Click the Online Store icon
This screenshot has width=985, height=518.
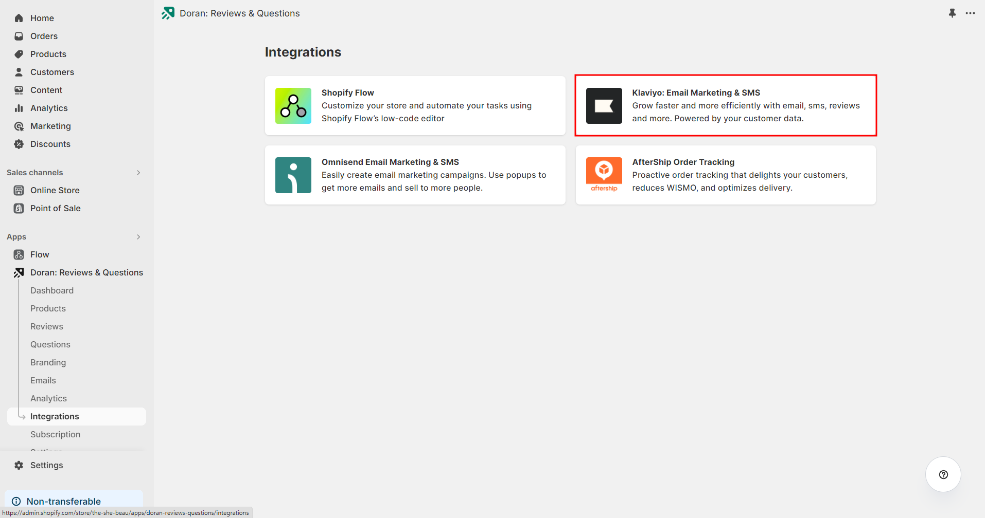coord(19,190)
